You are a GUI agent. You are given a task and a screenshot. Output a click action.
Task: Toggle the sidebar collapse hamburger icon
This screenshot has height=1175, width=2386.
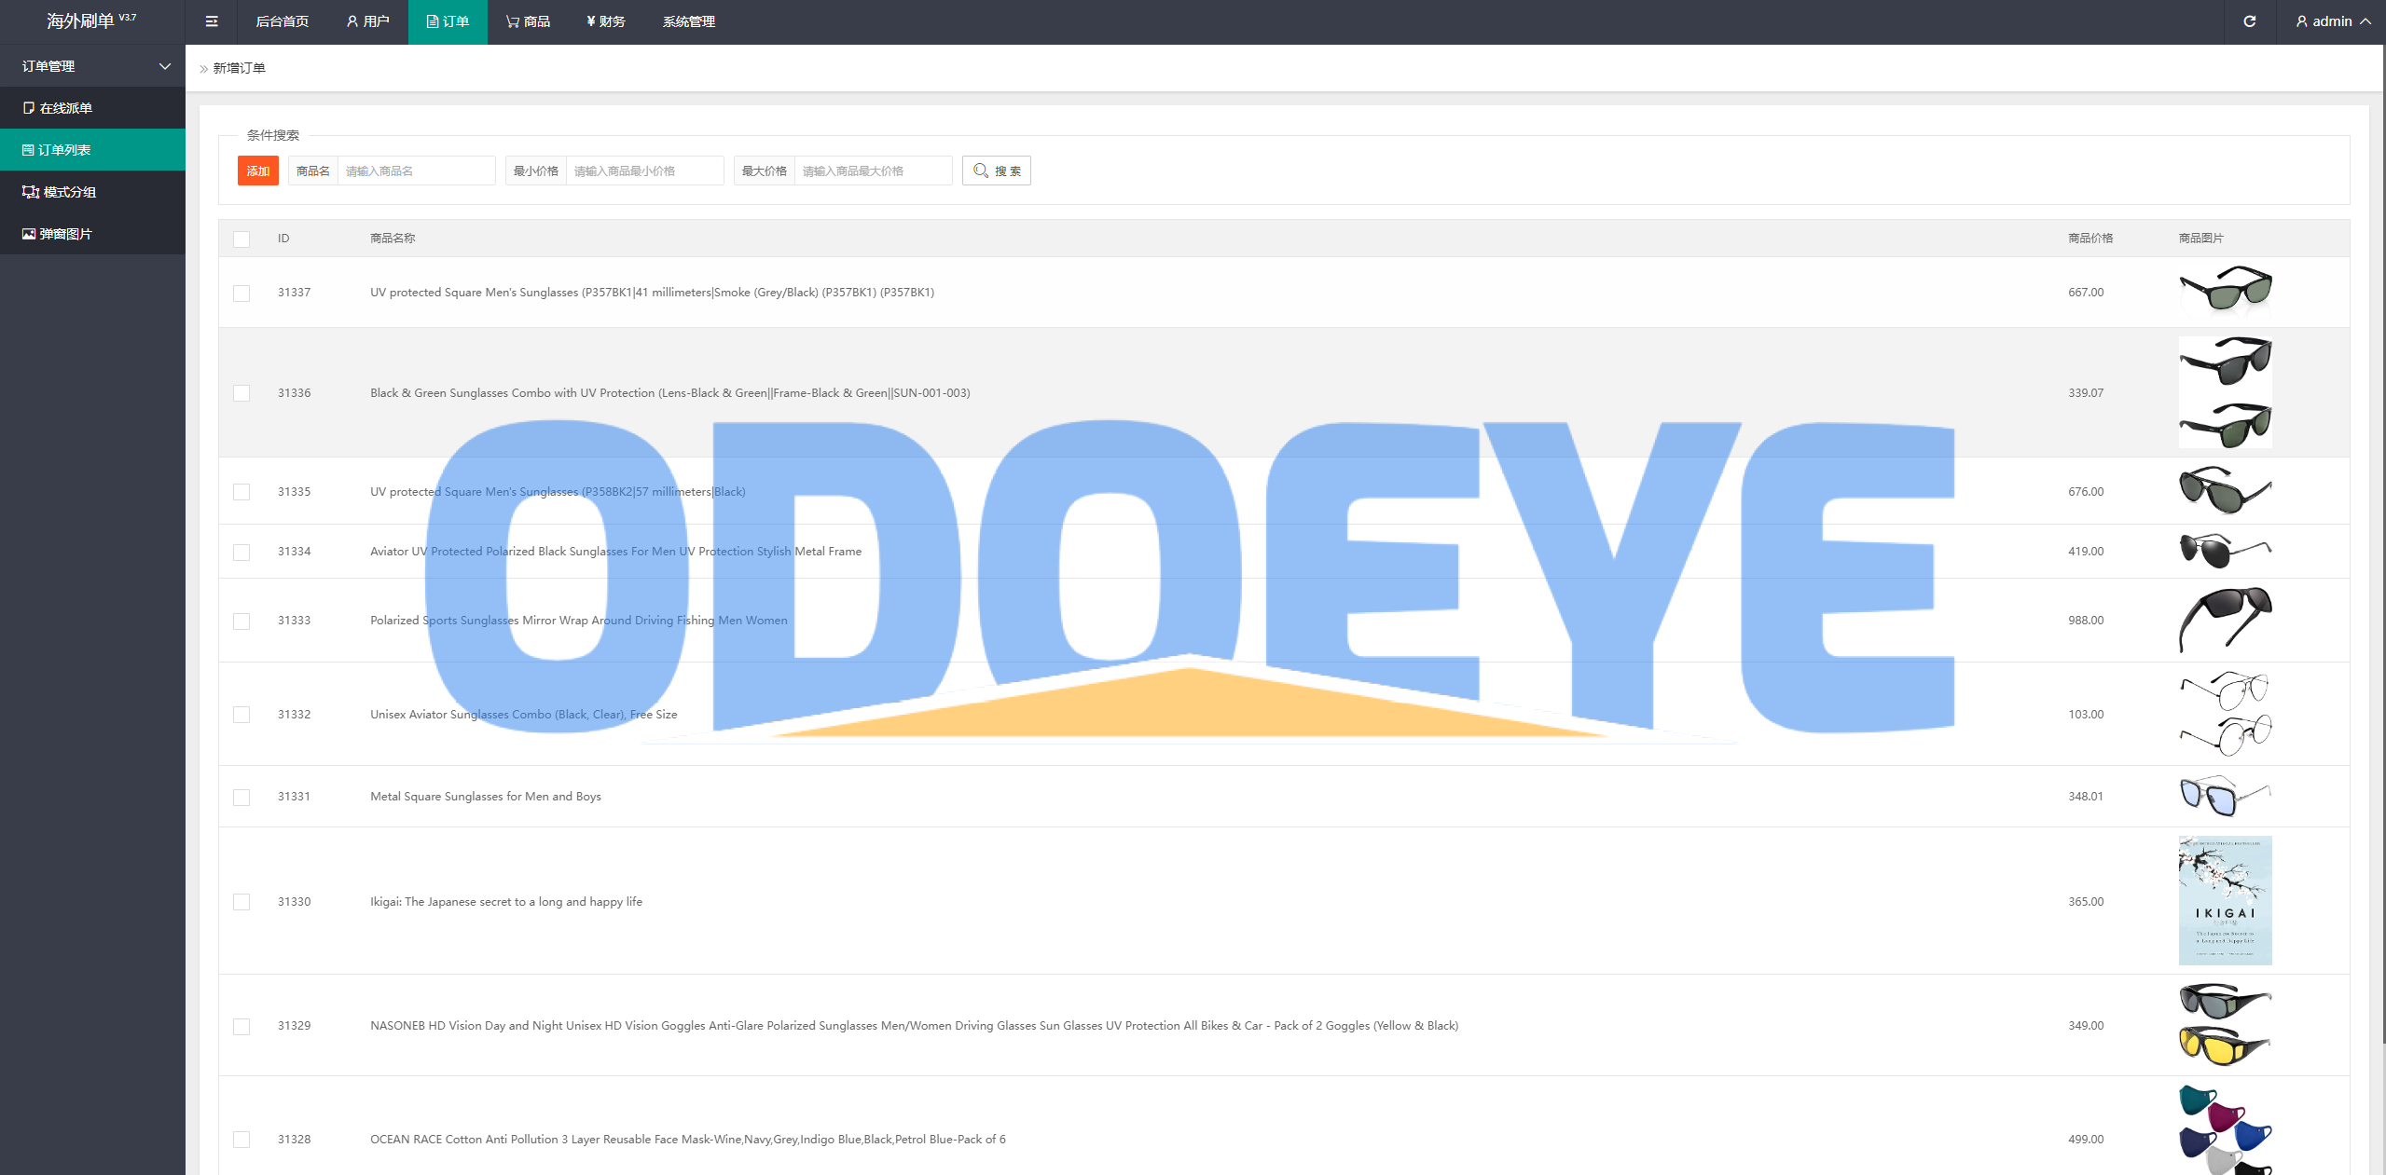[212, 21]
